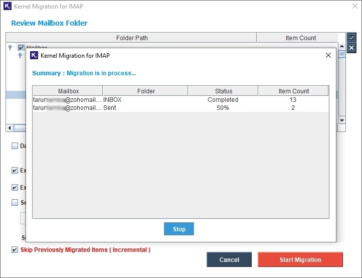Click the Folder column header in summary
362x278 pixels.
[145, 91]
